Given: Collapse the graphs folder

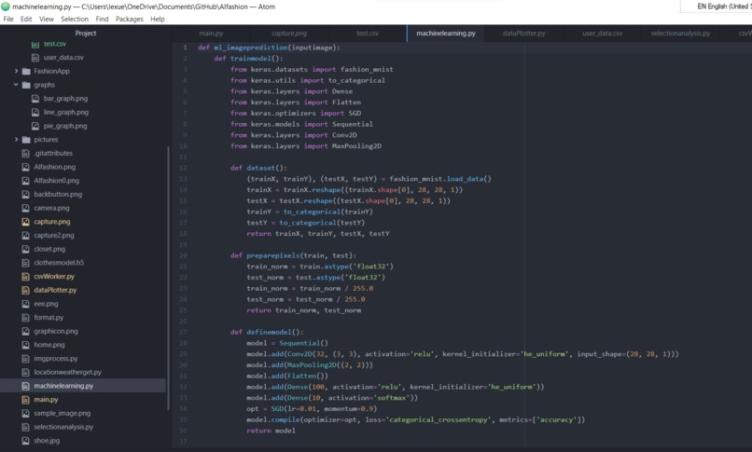Looking at the screenshot, I should pos(16,84).
